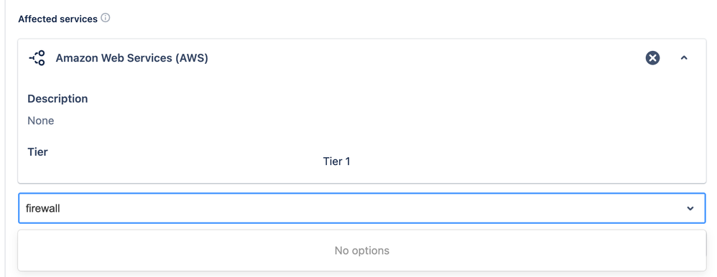Click the No options message in the dropdown
717x277 pixels.
[x=361, y=250]
